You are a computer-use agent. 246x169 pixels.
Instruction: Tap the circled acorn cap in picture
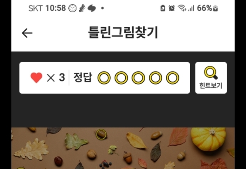pyautogui.click(x=101, y=134)
